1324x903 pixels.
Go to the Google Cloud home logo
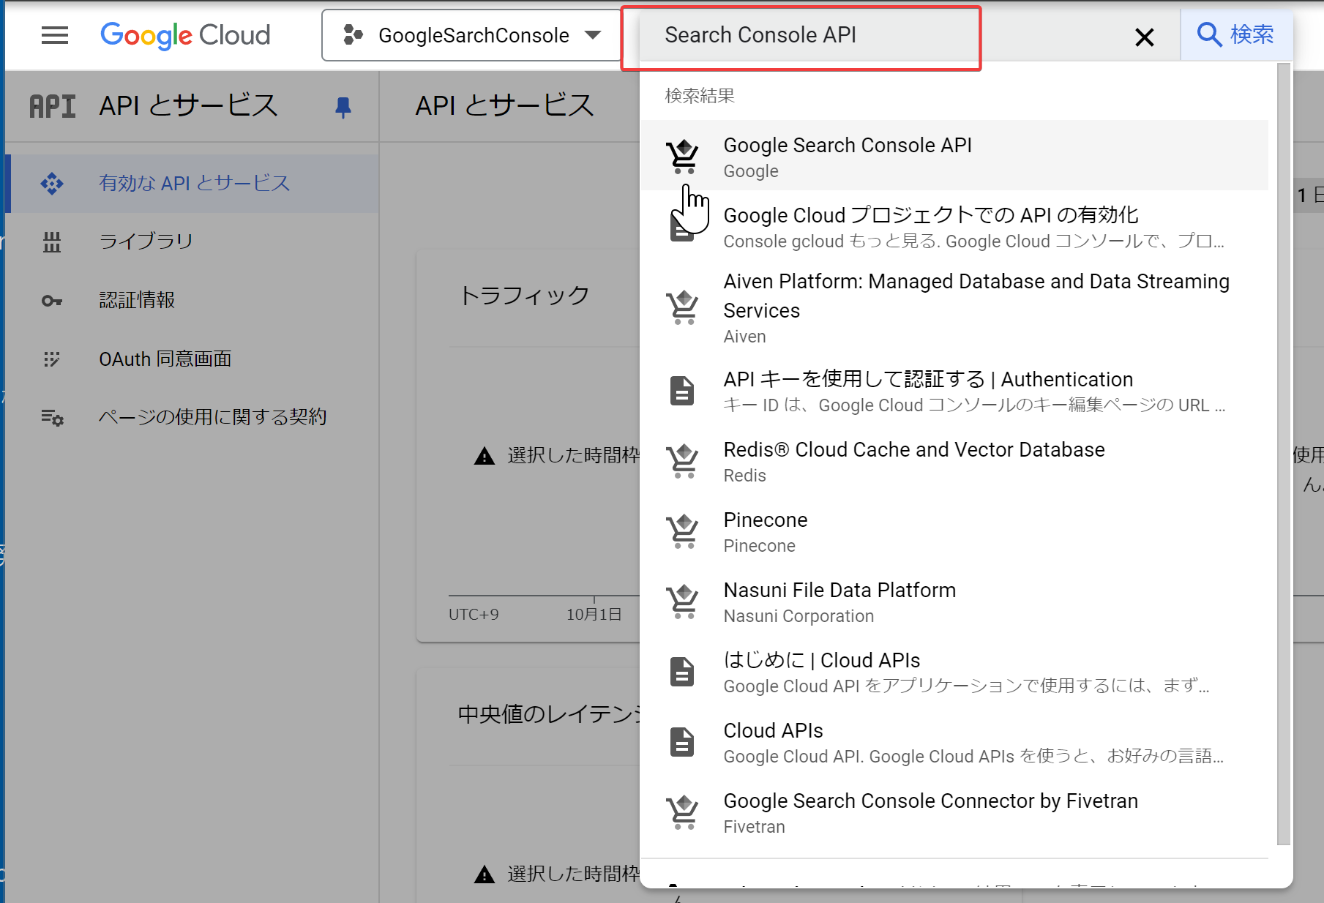pyautogui.click(x=185, y=35)
